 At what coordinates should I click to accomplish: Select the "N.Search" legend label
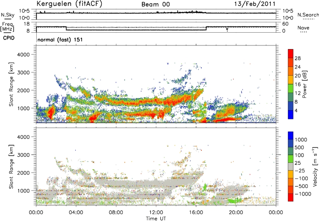[308, 15]
